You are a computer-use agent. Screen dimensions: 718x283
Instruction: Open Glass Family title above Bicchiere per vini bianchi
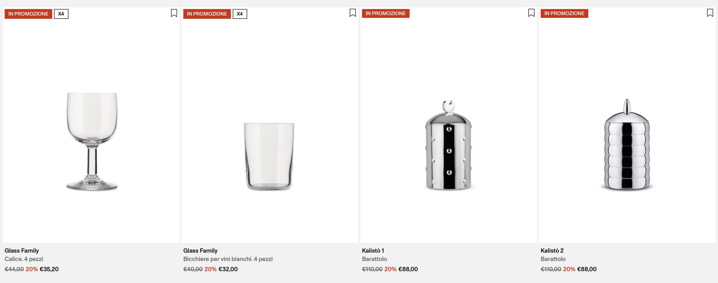(x=200, y=250)
